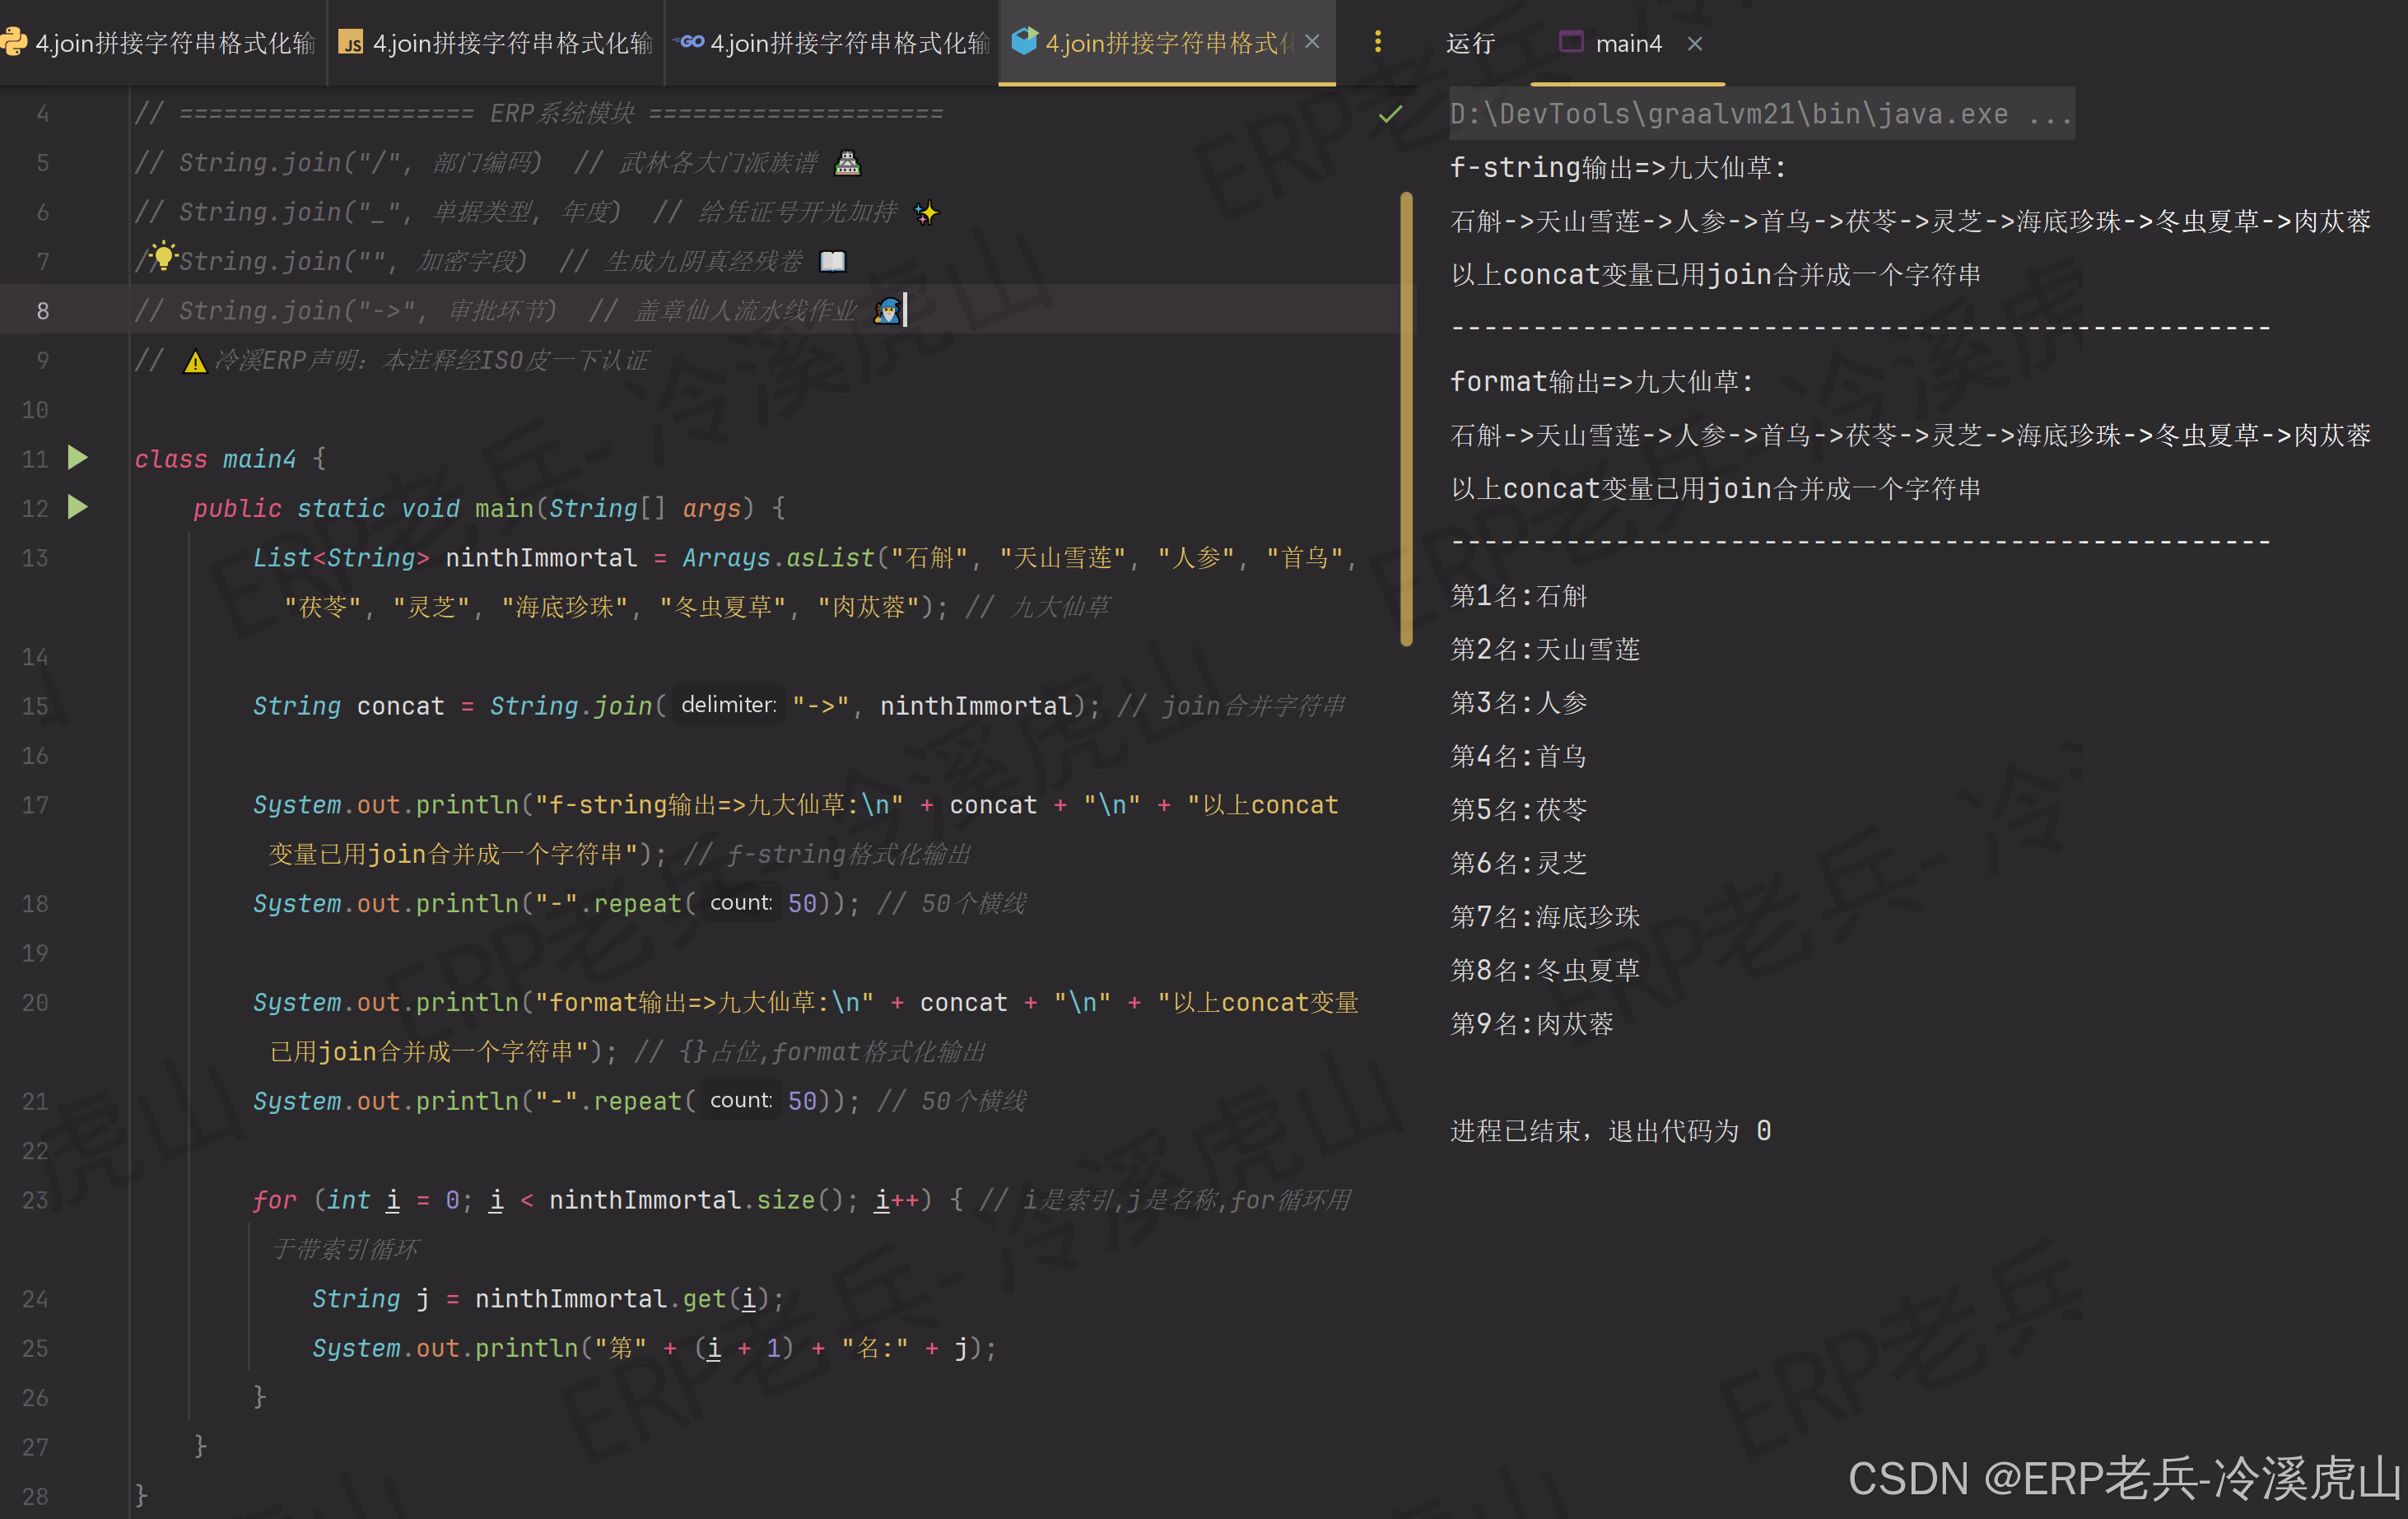The width and height of the screenshot is (2408, 1519).
Task: Click the sparkle emoji on line 6
Action: coord(926,212)
